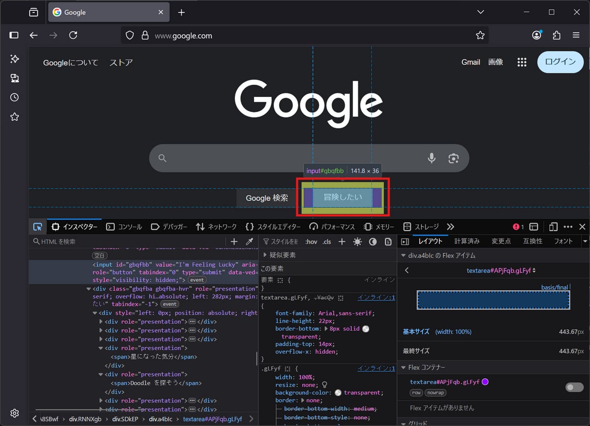Open the tab list icon left of the Google tab

click(x=33, y=12)
